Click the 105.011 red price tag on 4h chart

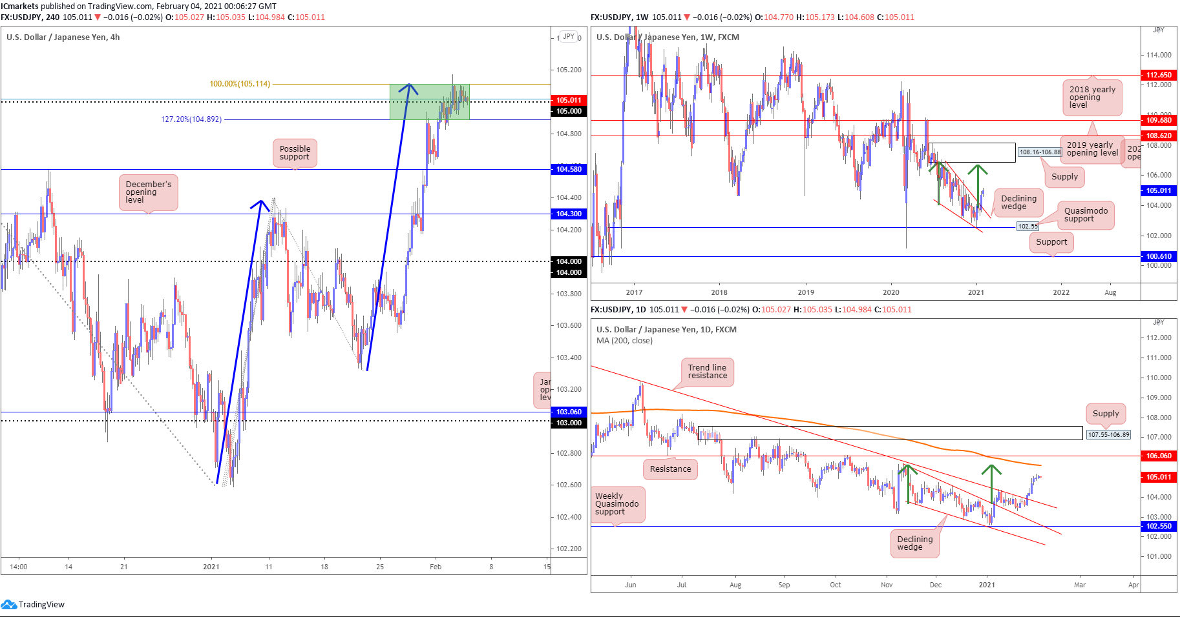[569, 100]
